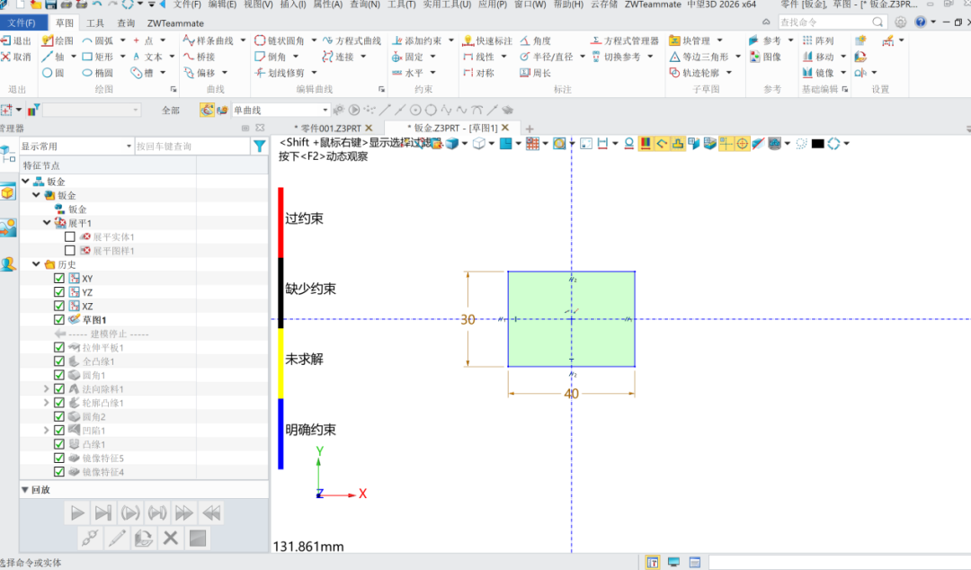Image resolution: width=971 pixels, height=570 pixels.
Task: Click the 全部 (All) filter button
Action: point(170,111)
